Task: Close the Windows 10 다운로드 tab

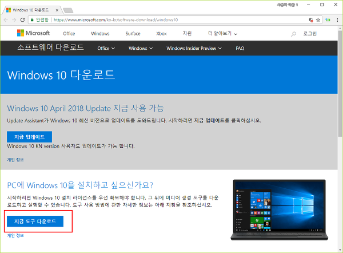Action: coord(57,10)
